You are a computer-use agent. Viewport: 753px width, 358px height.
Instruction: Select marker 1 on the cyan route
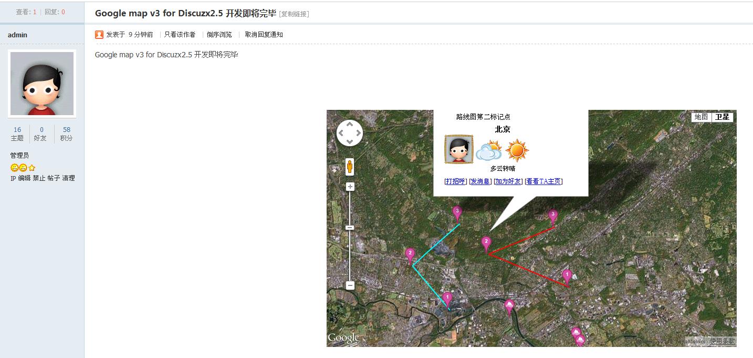(447, 300)
